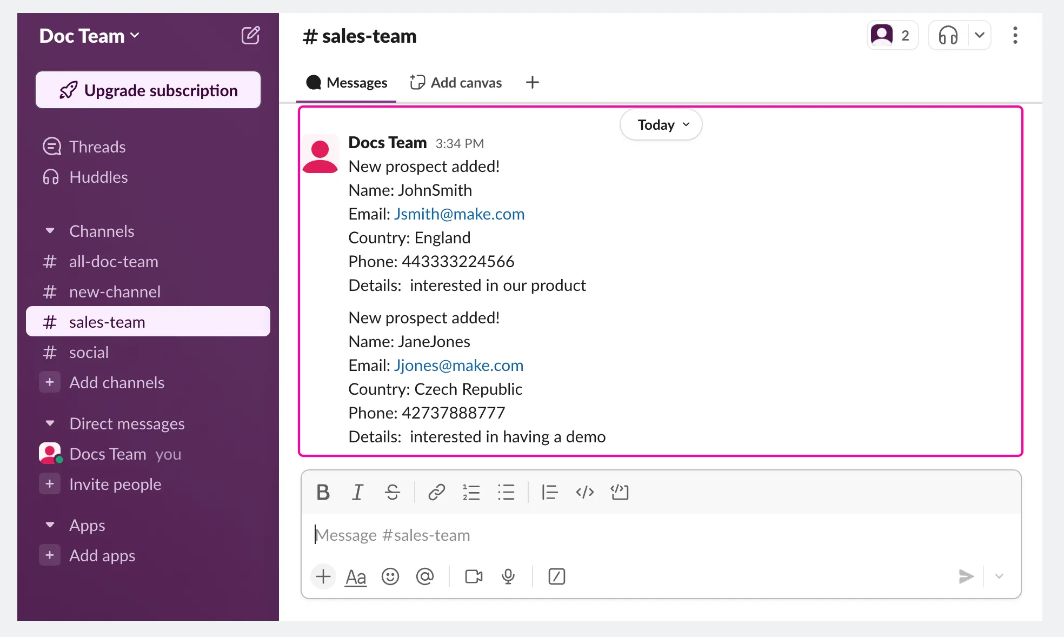Record a video clip
This screenshot has height=637, width=1064.
click(x=474, y=576)
